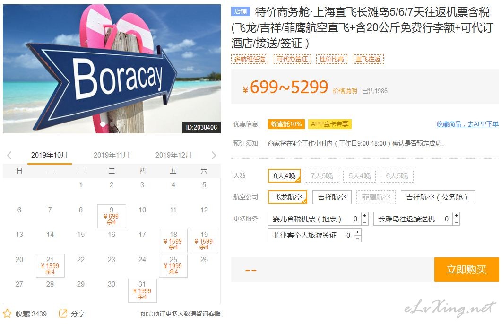Select October 18 priced ¥1599

pos(173,241)
